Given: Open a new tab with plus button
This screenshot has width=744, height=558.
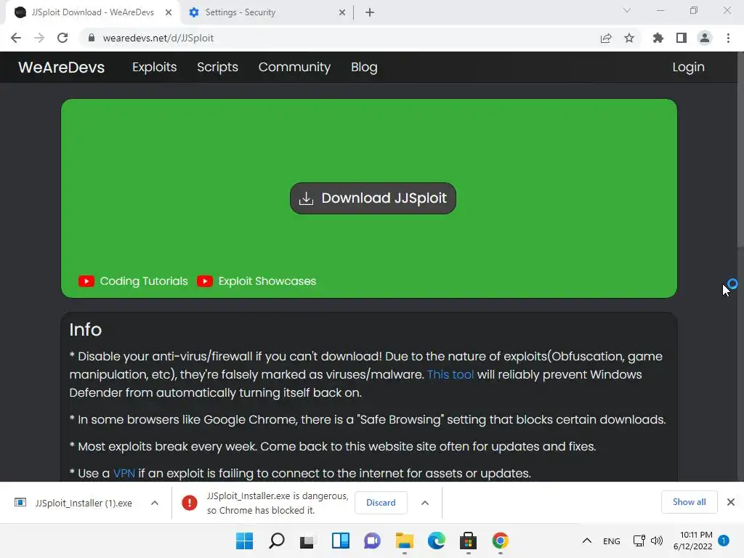Looking at the screenshot, I should (370, 12).
